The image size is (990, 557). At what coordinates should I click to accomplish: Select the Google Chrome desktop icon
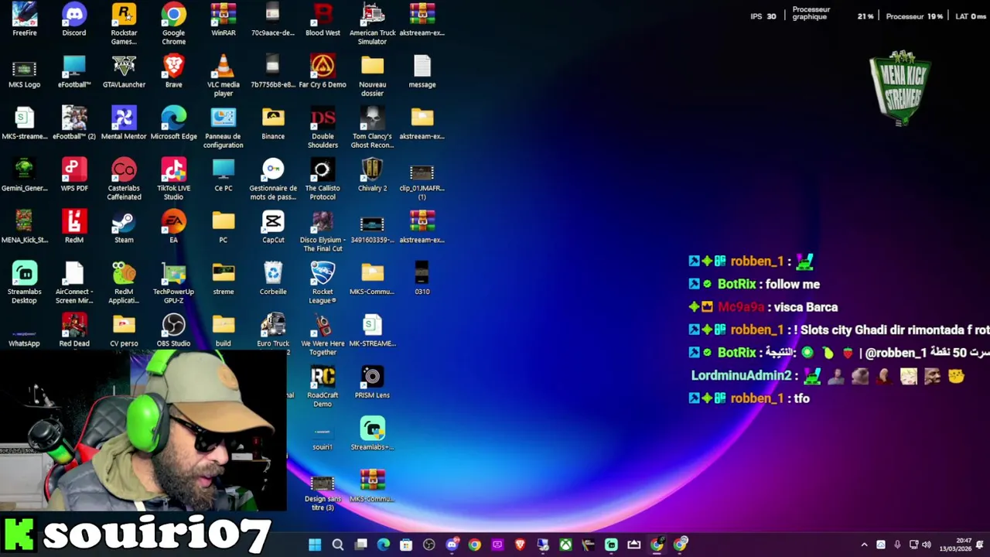(173, 24)
